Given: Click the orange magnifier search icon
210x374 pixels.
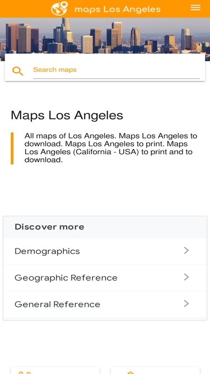Looking at the screenshot, I should [x=18, y=71].
